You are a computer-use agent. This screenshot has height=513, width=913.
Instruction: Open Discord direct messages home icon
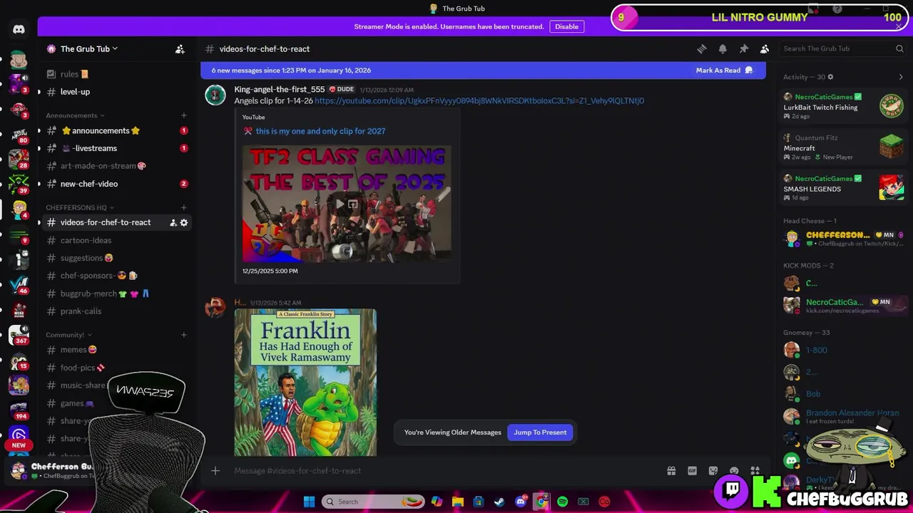pyautogui.click(x=19, y=29)
